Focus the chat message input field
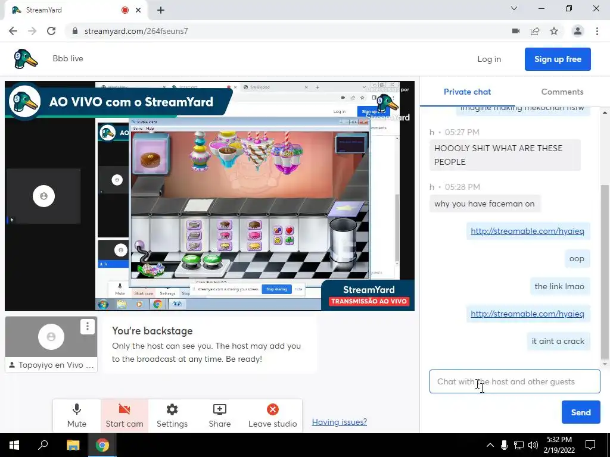The width and height of the screenshot is (610, 457). 515,381
